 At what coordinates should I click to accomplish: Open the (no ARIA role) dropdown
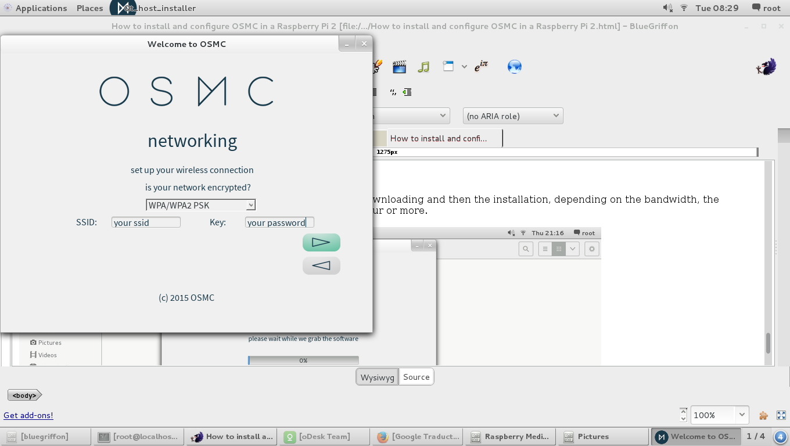coord(513,116)
